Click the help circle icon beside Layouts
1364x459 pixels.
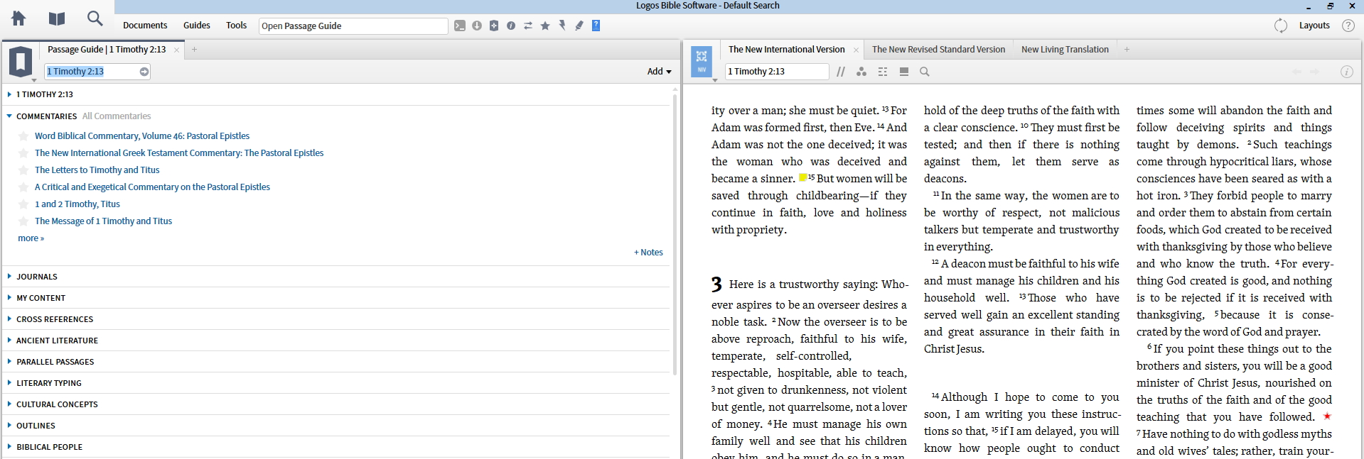[x=1348, y=26]
